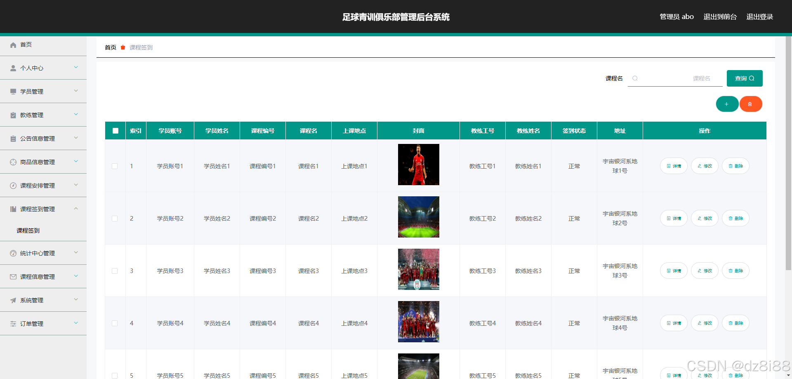Click 退出登录 at top right
This screenshot has width=792, height=379.
760,16
